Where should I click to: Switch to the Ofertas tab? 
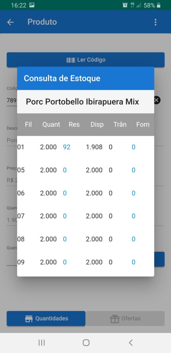pos(125,319)
